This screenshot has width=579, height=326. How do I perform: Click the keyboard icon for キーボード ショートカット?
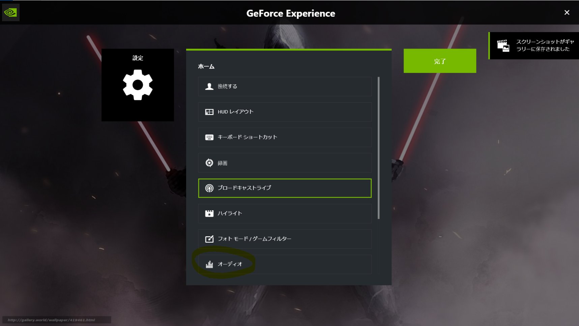pos(209,137)
